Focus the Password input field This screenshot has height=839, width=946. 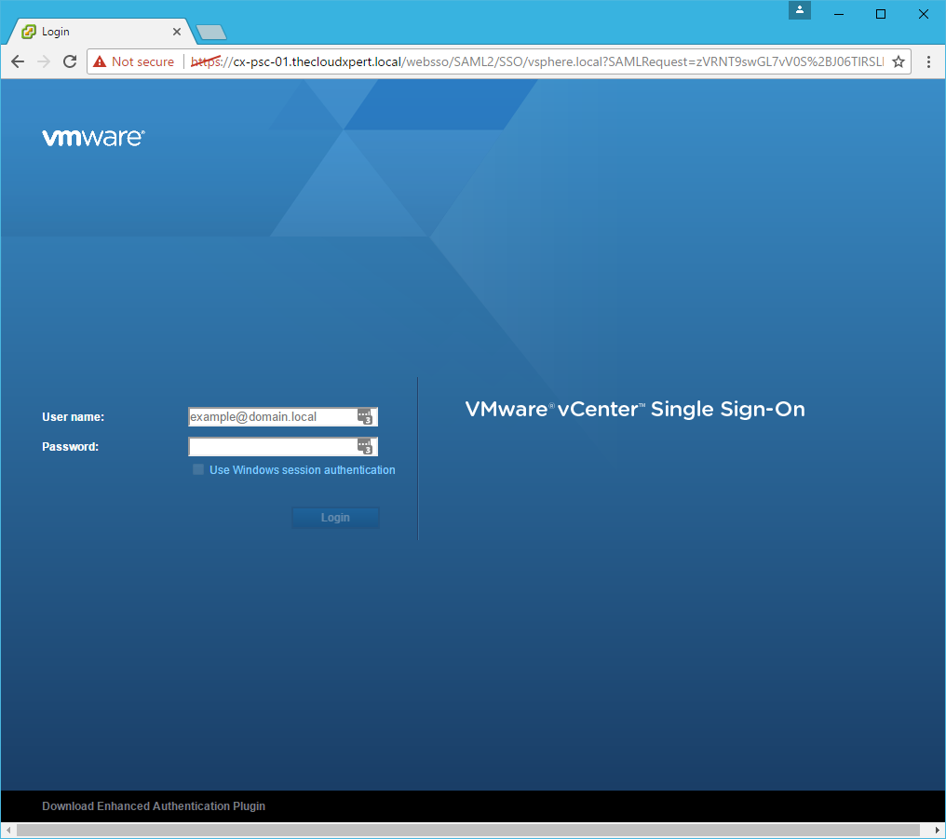coord(271,447)
